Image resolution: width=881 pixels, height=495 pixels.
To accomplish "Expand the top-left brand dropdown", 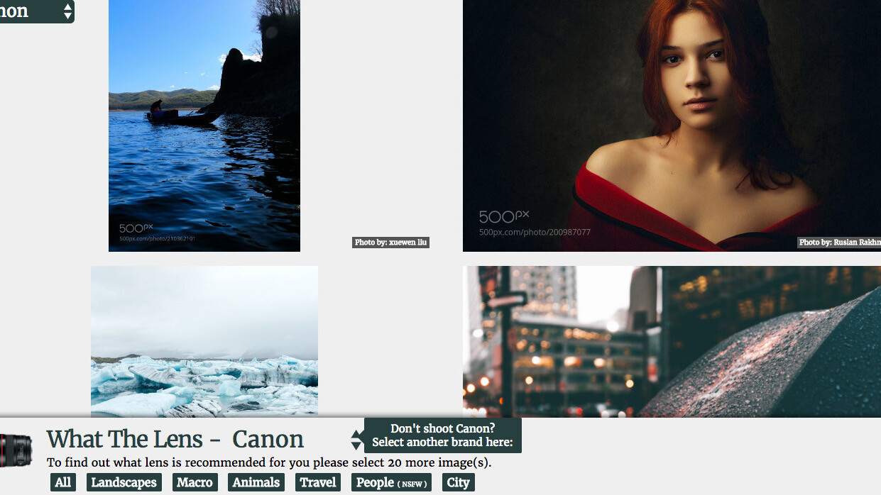I will (67, 11).
